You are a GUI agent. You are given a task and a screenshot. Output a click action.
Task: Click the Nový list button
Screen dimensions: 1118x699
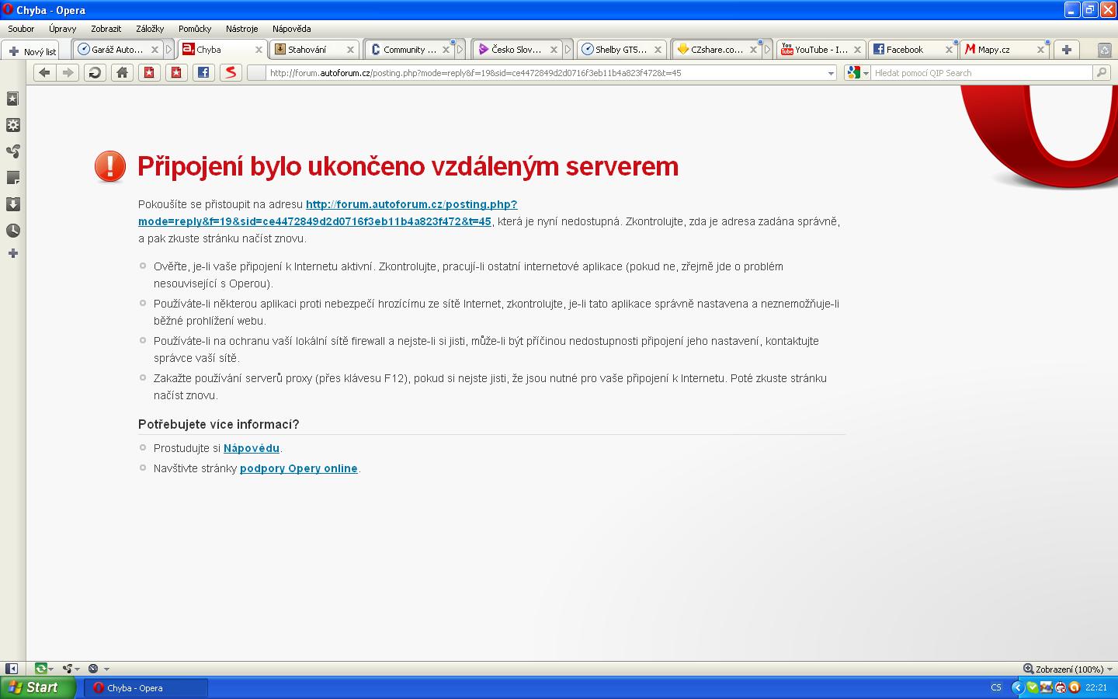click(x=31, y=51)
